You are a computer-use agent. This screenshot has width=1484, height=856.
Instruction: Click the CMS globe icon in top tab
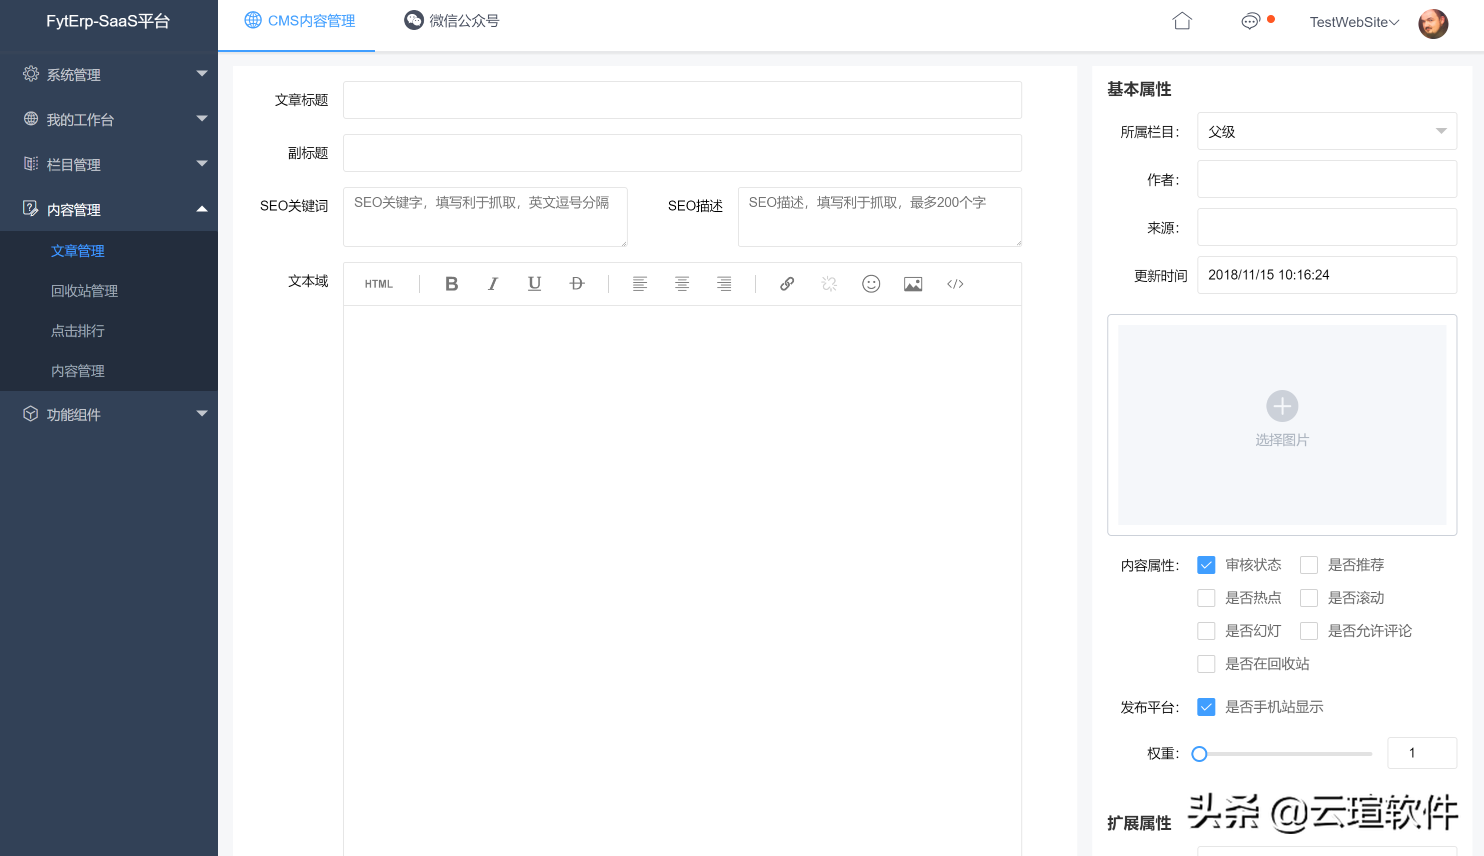point(253,20)
